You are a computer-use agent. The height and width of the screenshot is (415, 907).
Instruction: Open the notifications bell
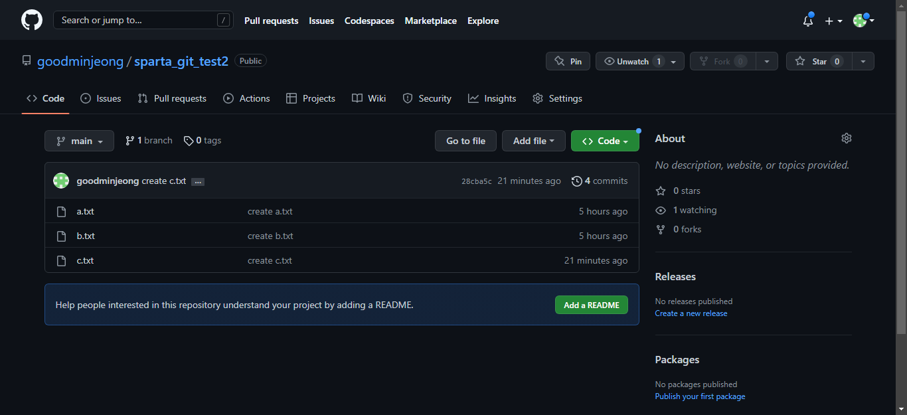click(808, 21)
